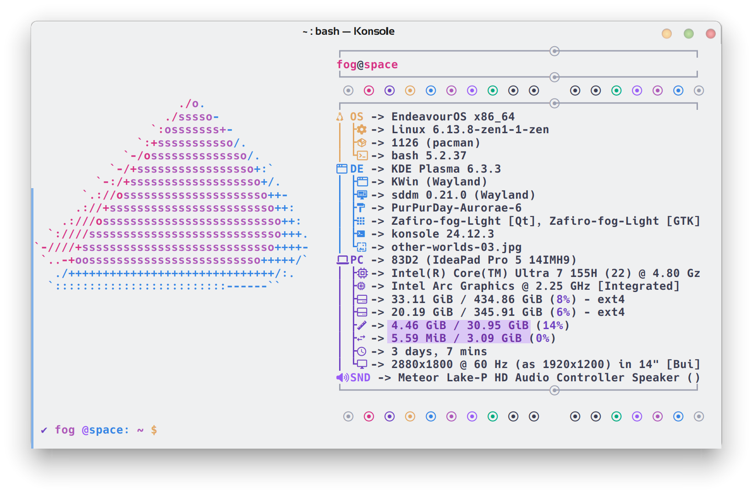Click the paint roller icon next to PurPurDay-Aurorae-6
The height and width of the screenshot is (493, 752).
point(362,208)
